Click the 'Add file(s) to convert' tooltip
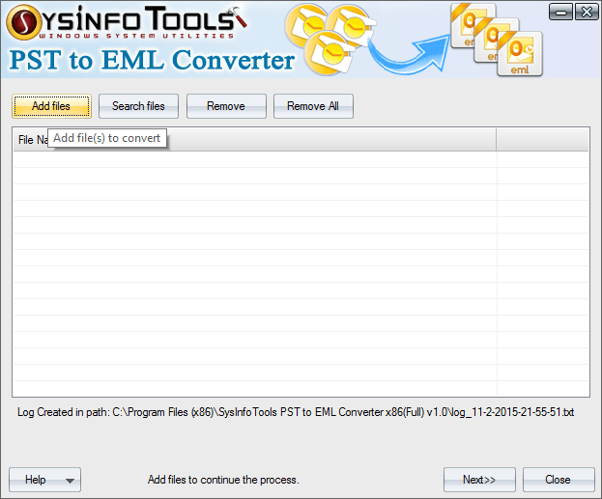Viewport: 602px width, 499px height. [x=107, y=138]
